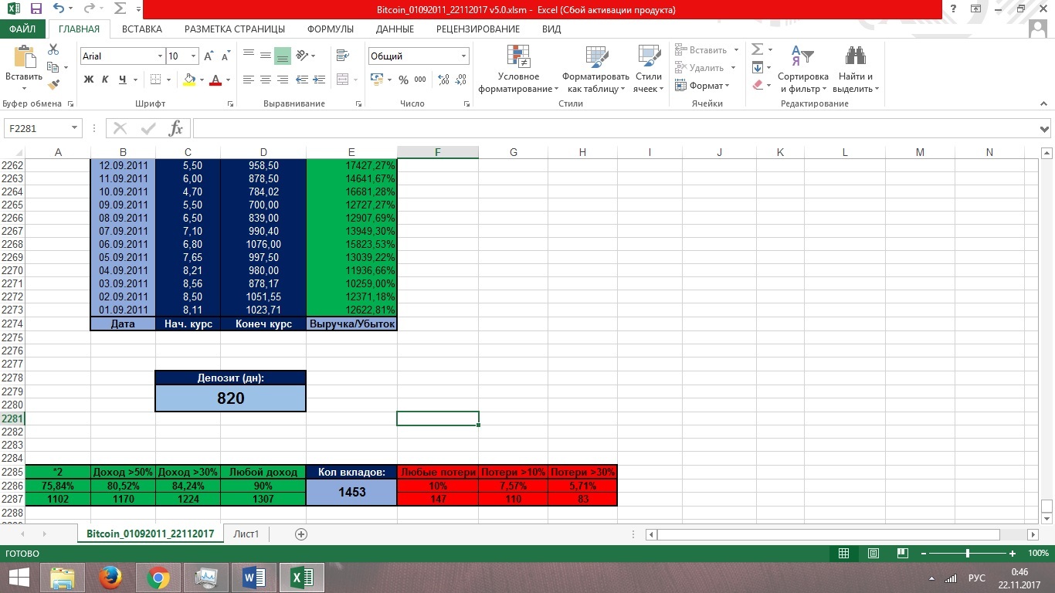Click the formula bar input field
Image resolution: width=1055 pixels, height=593 pixels.
pos(616,128)
